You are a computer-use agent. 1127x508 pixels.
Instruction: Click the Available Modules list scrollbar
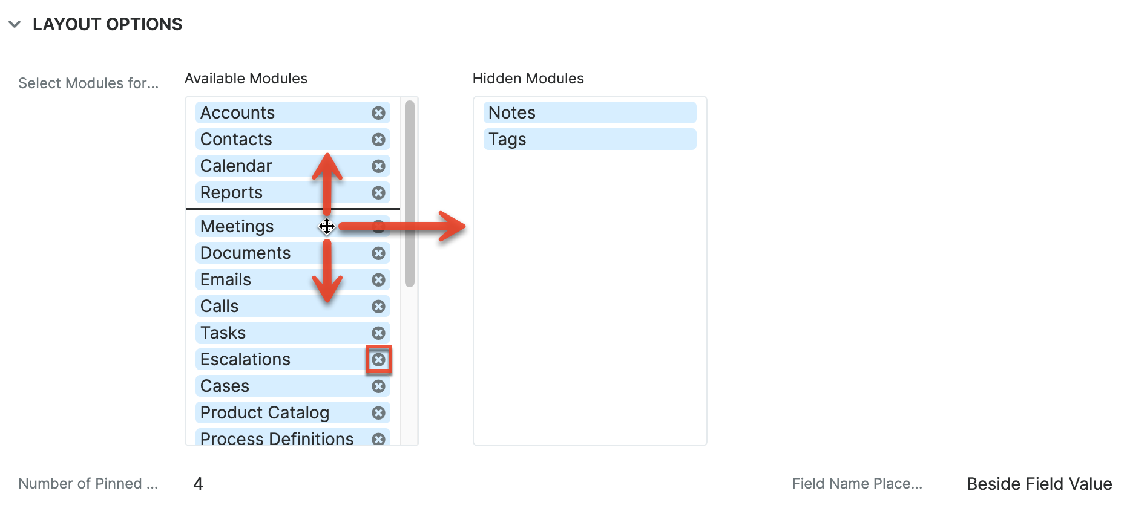coord(410,194)
